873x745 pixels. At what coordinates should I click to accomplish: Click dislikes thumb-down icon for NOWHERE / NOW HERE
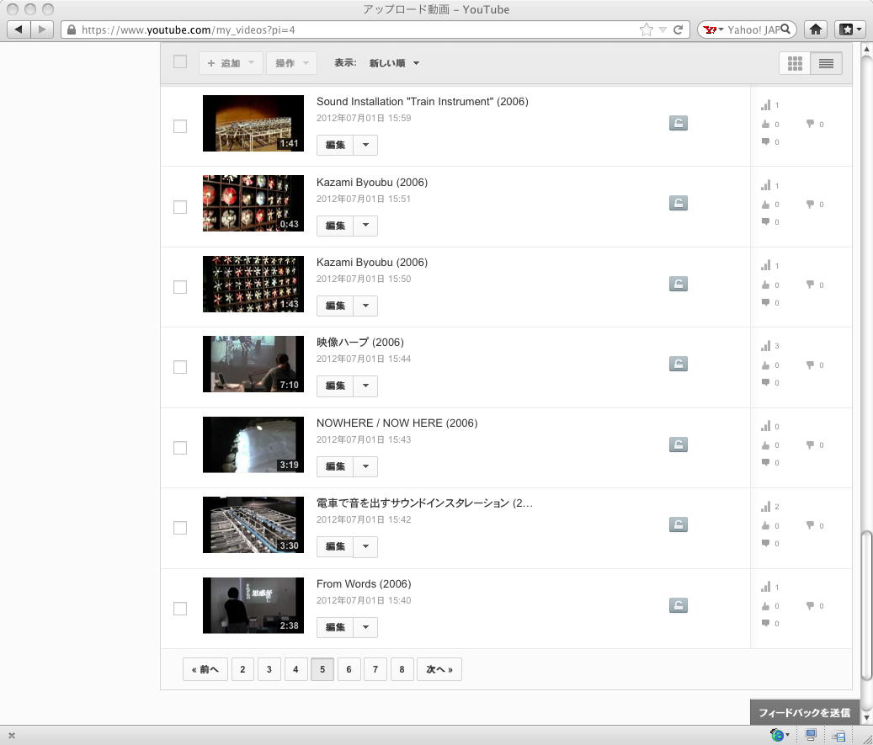[x=810, y=444]
